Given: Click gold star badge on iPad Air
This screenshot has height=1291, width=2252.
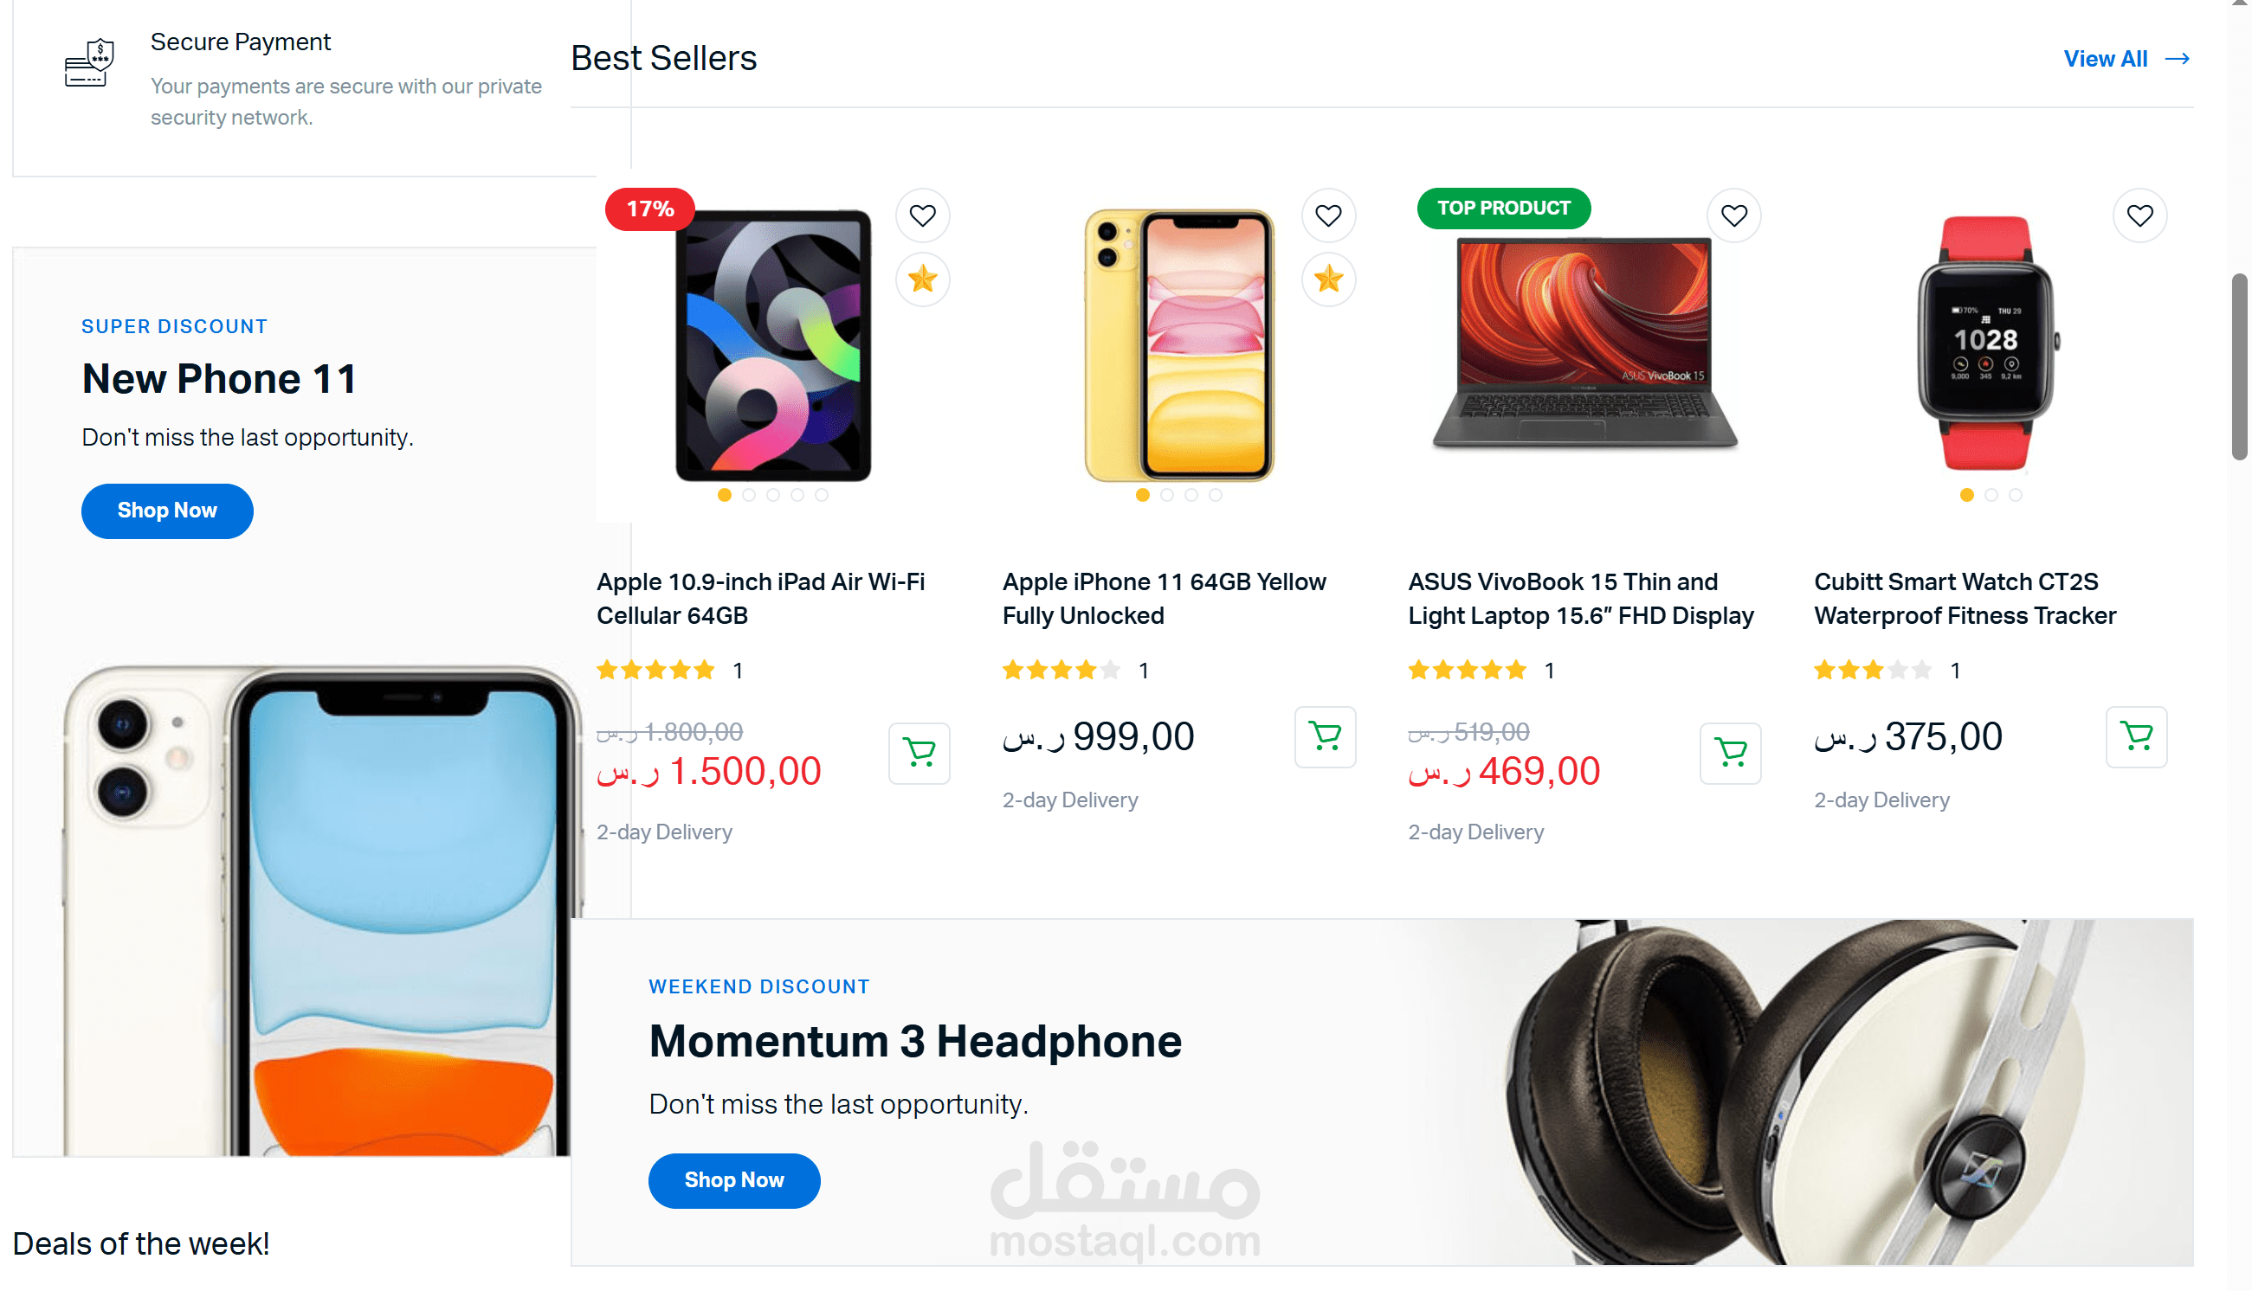Looking at the screenshot, I should point(922,279).
